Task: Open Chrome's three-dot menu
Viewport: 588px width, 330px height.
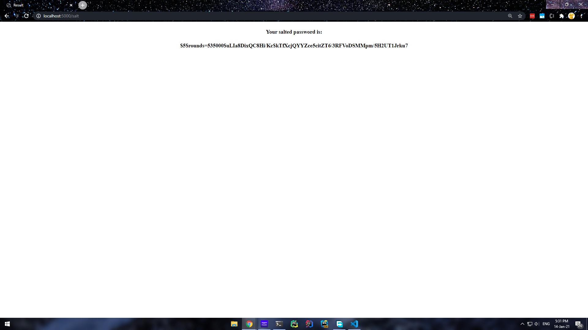Action: [x=581, y=16]
